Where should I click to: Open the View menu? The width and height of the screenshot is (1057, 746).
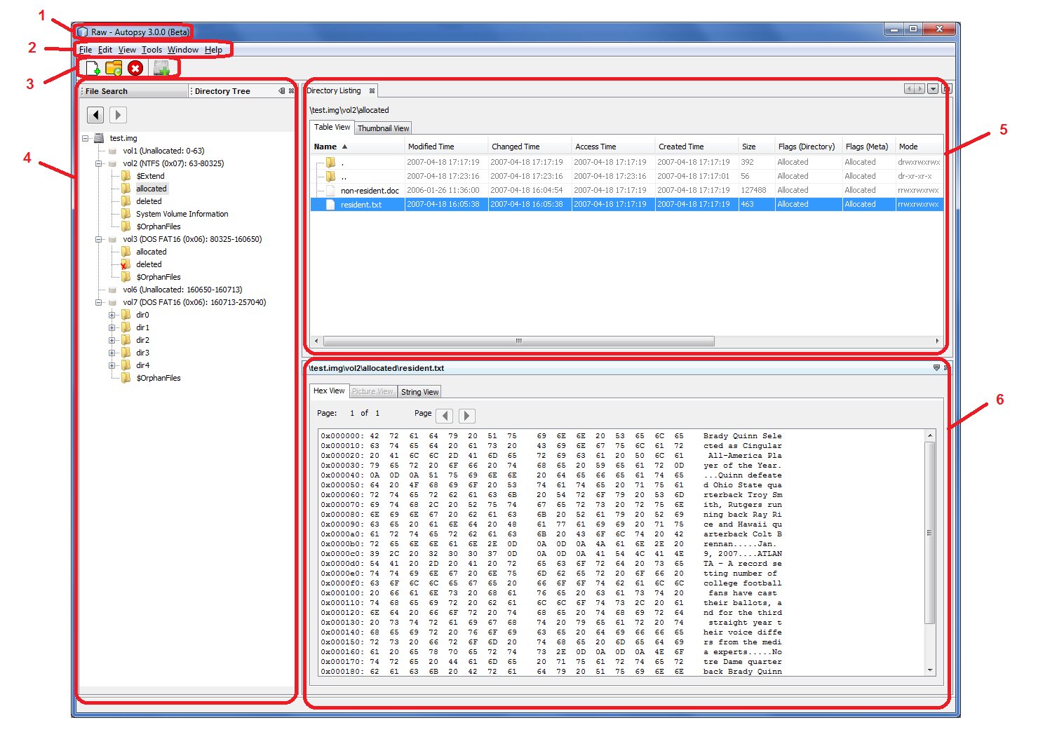pos(127,50)
